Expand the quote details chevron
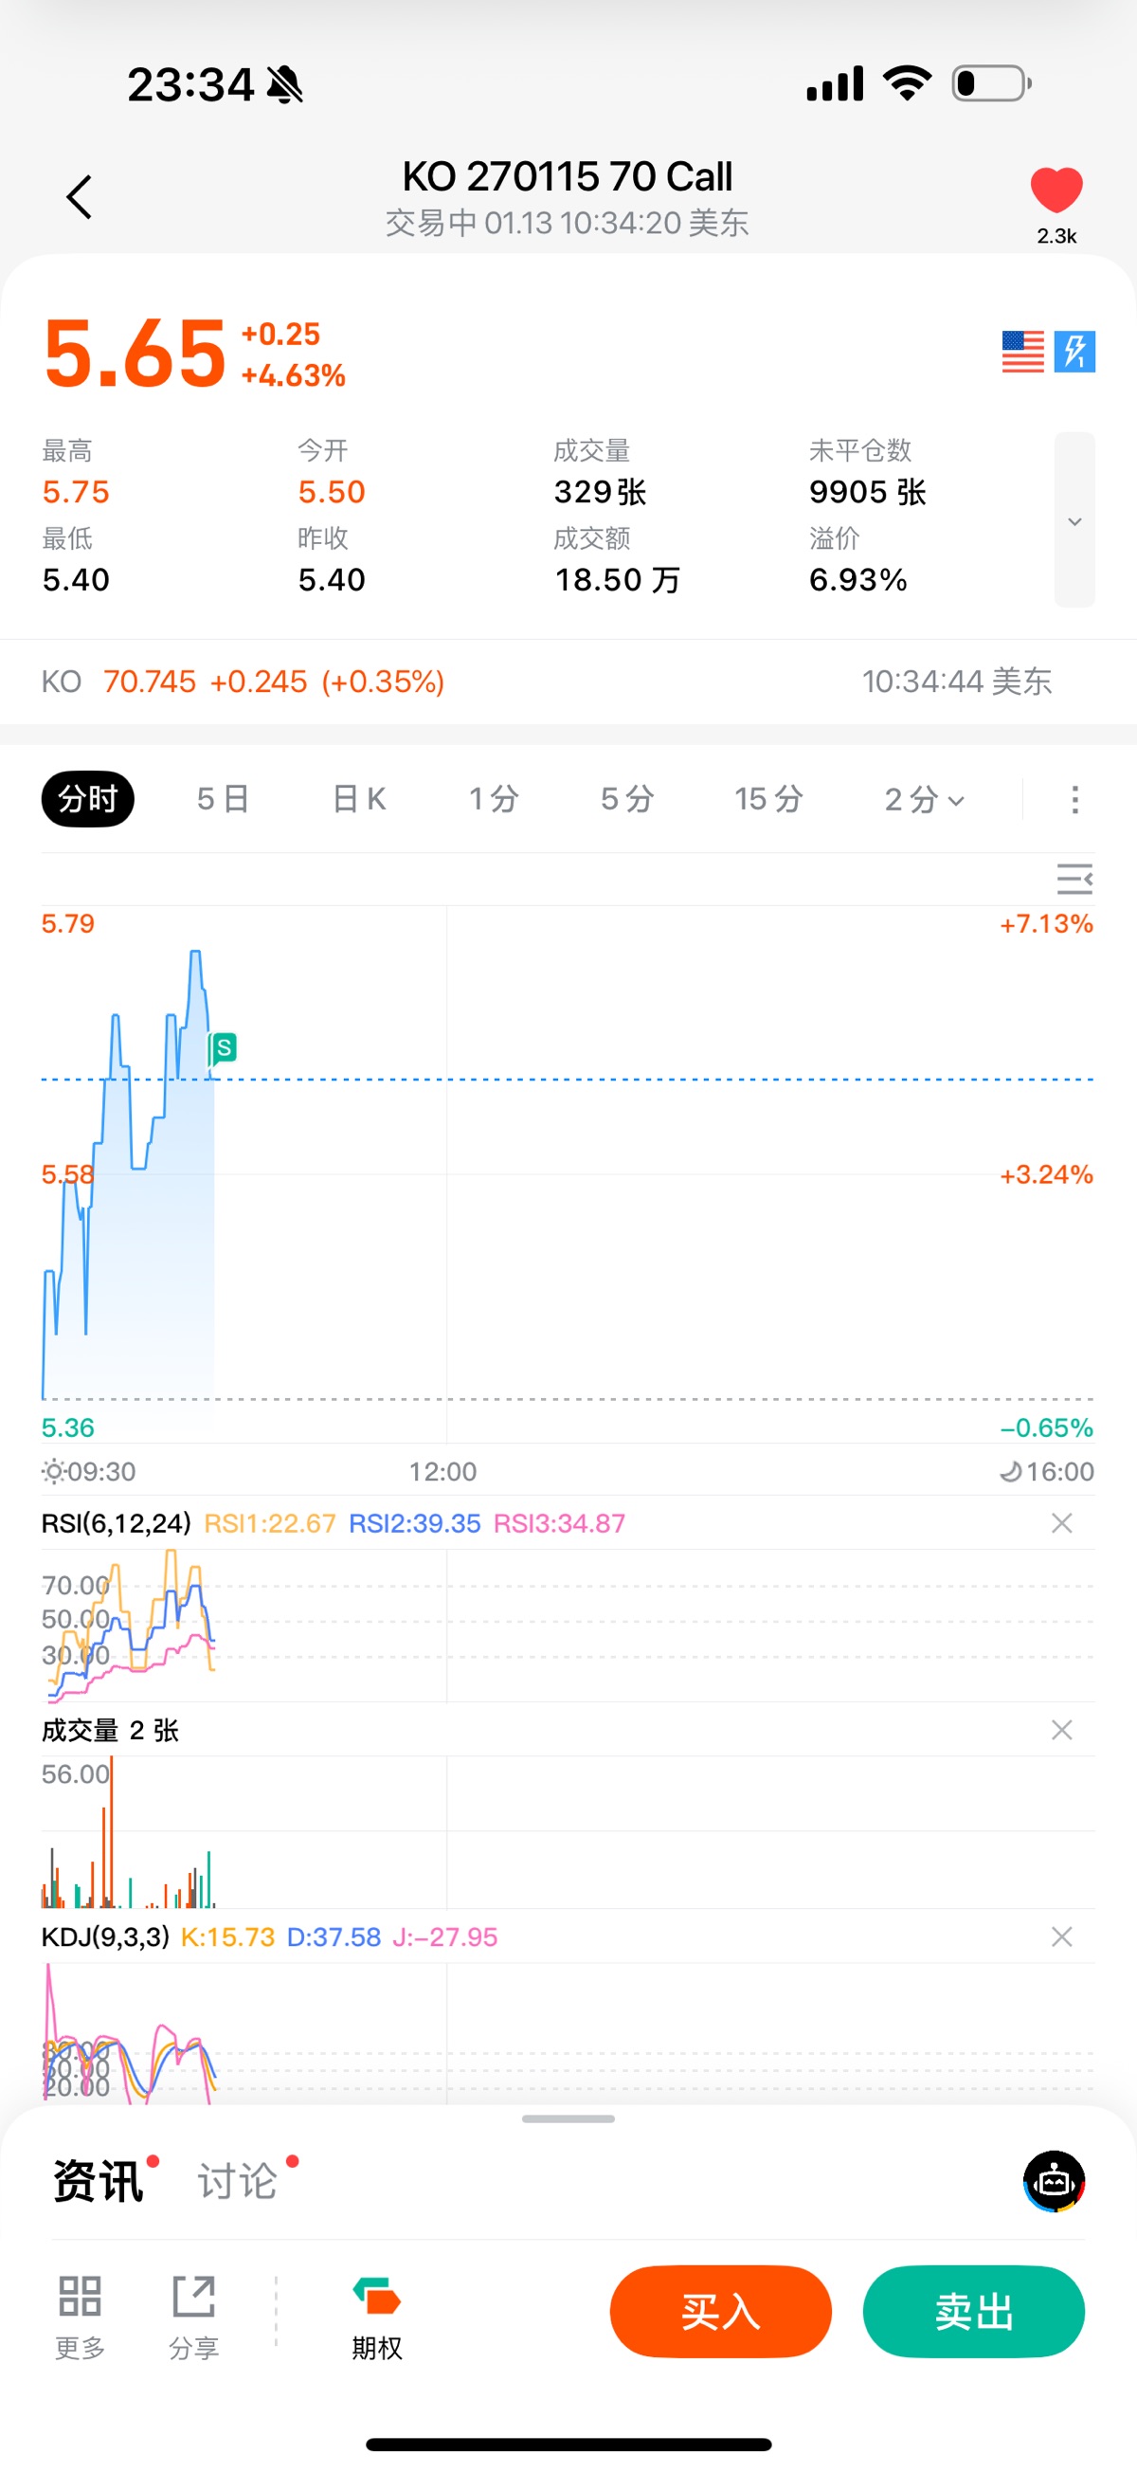 1074,520
